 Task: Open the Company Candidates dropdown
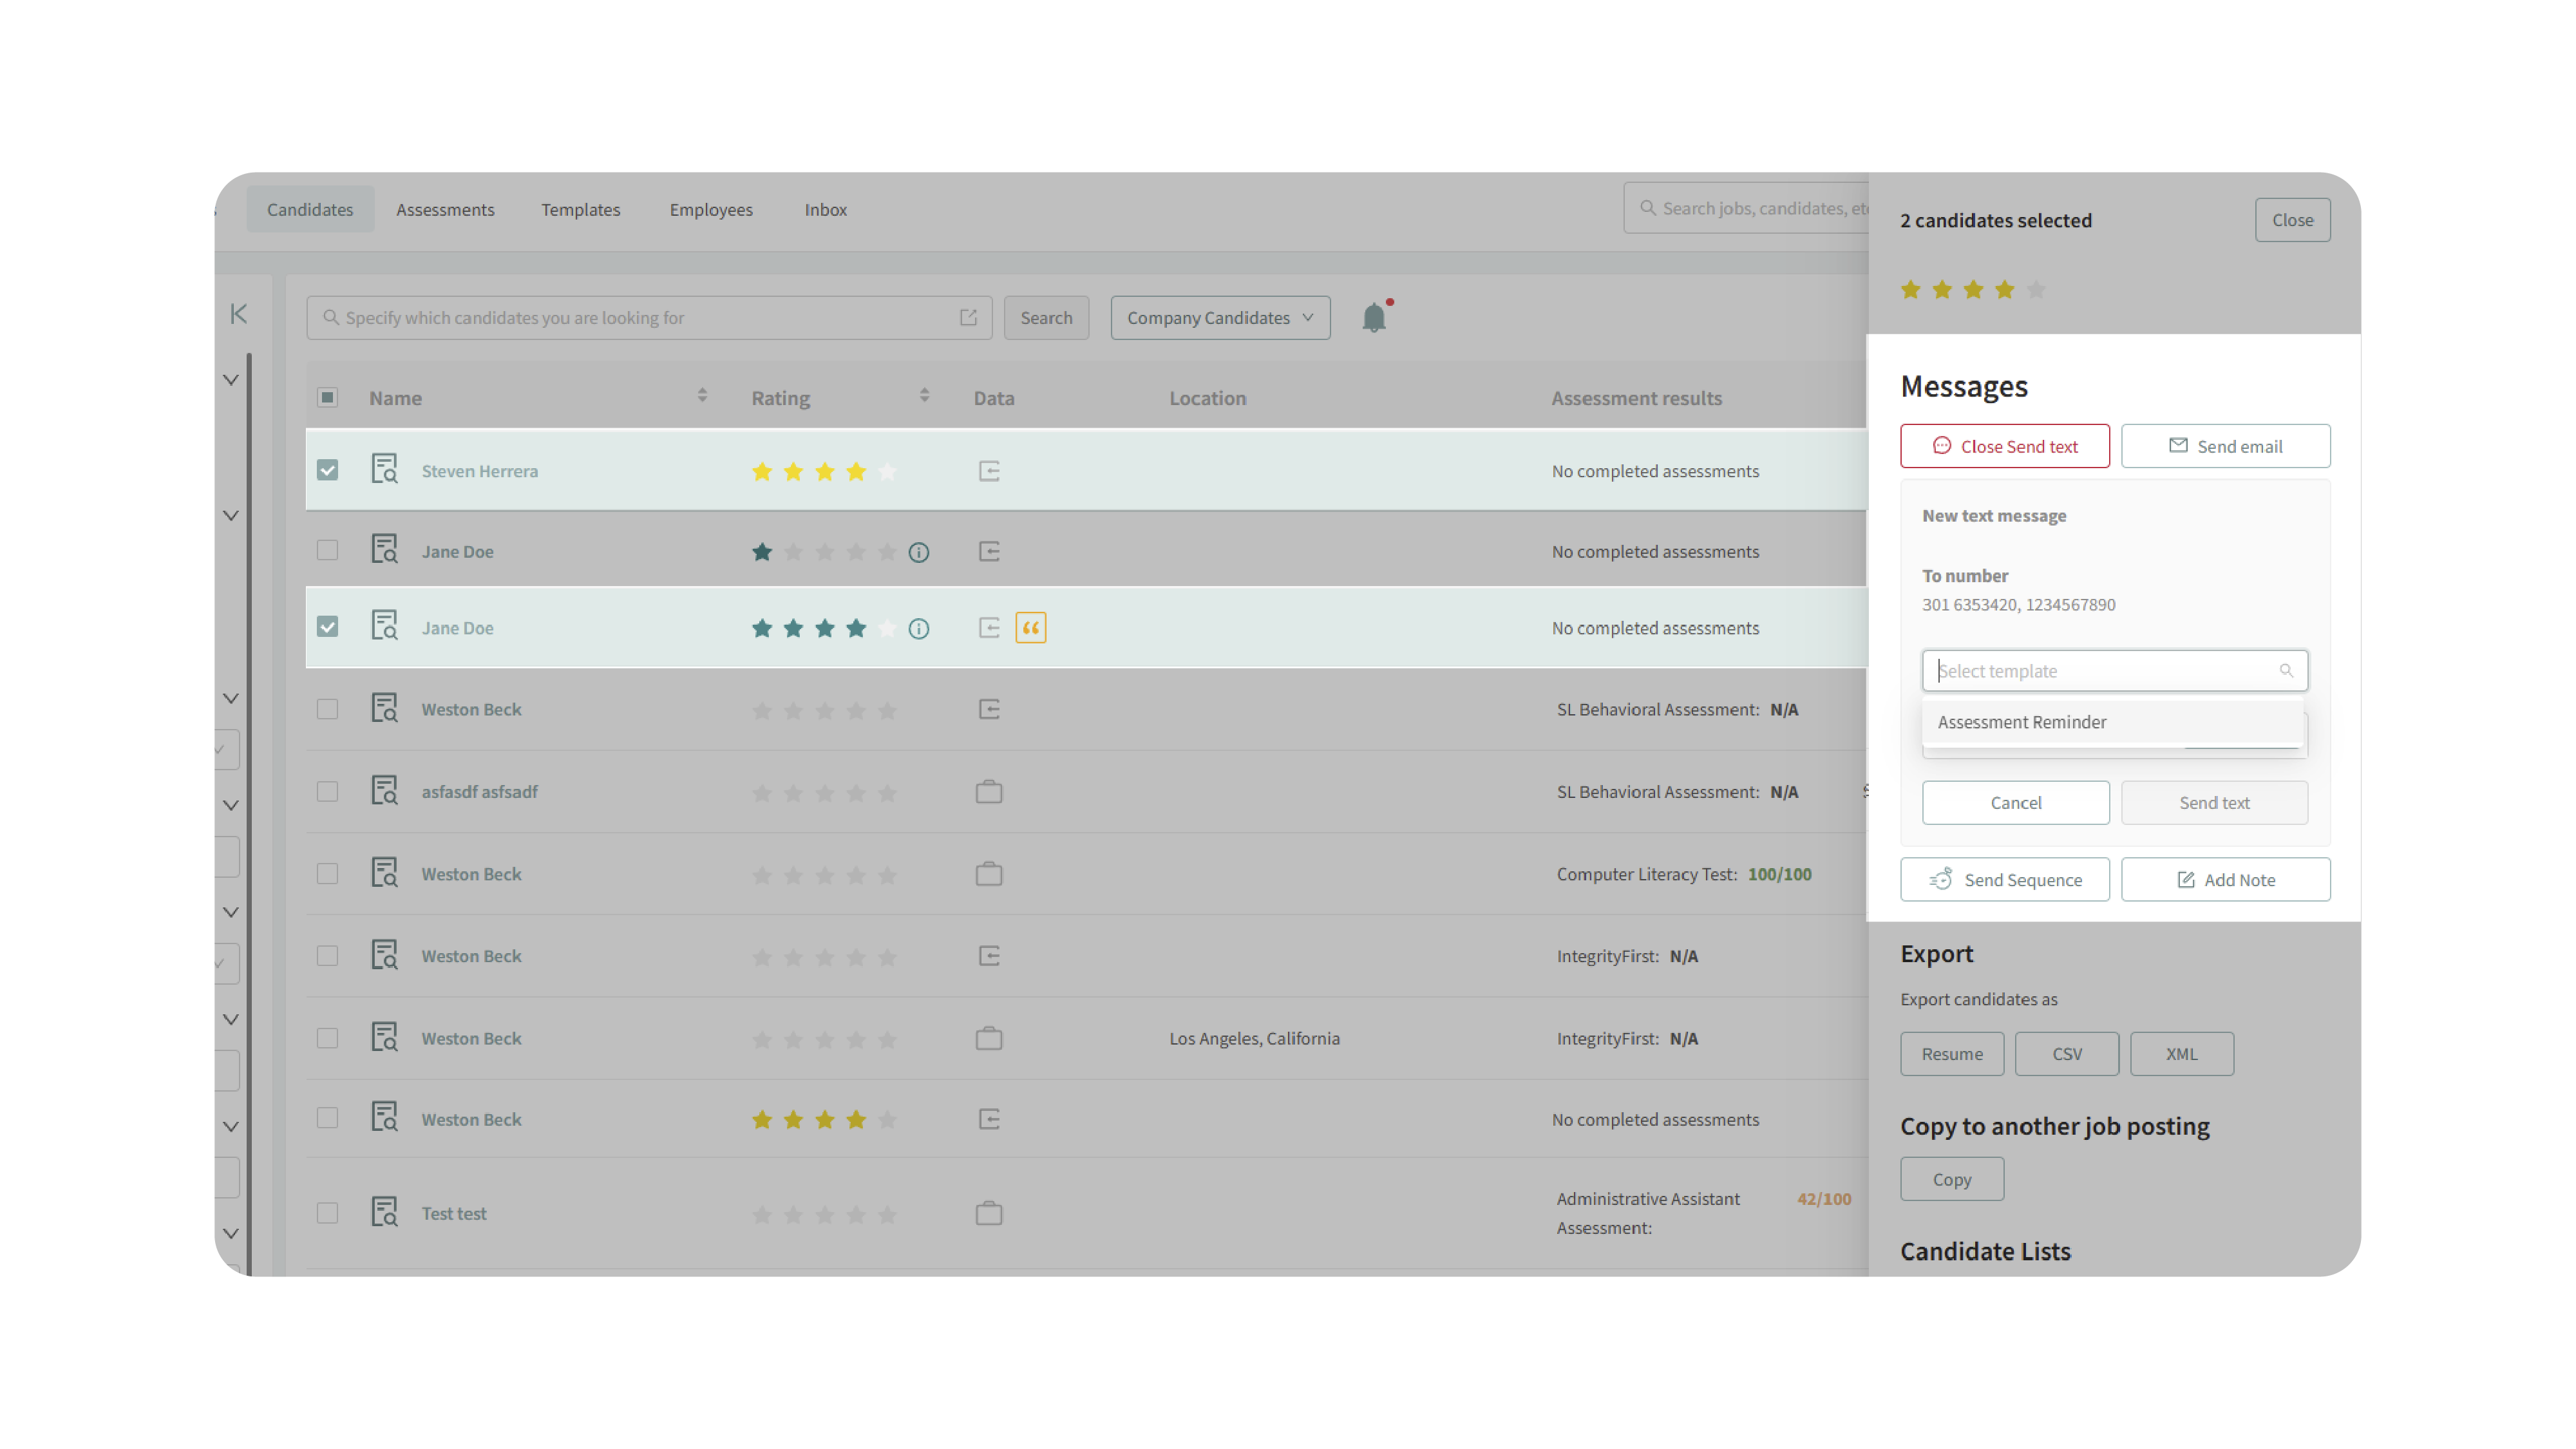pos(1219,317)
